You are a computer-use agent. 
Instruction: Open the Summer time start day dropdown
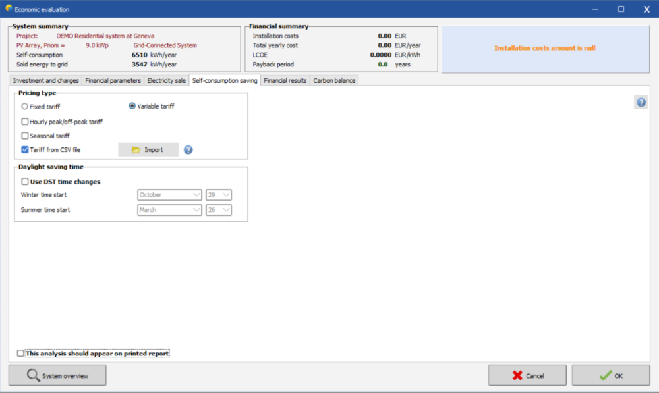point(219,210)
